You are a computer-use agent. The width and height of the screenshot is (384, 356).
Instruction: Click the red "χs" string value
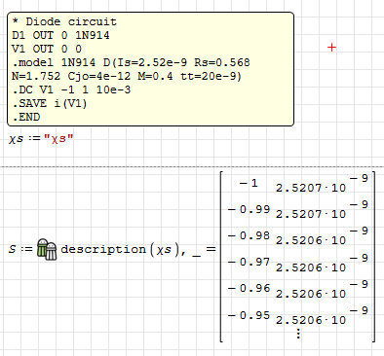[58, 139]
